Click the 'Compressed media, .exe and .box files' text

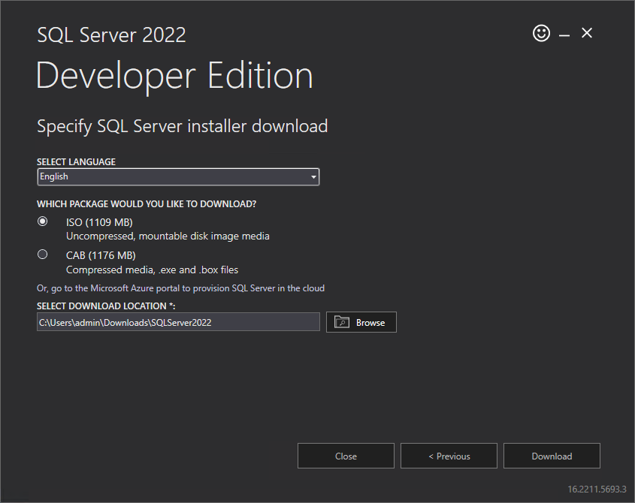click(x=153, y=270)
